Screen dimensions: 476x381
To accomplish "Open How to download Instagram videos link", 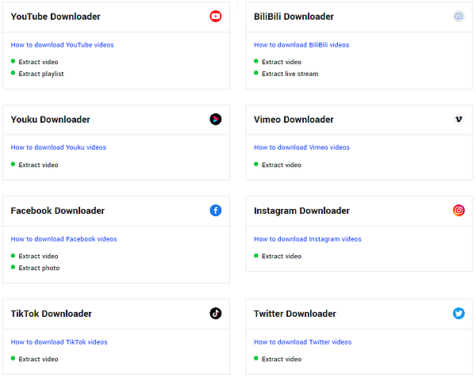I will click(308, 239).
